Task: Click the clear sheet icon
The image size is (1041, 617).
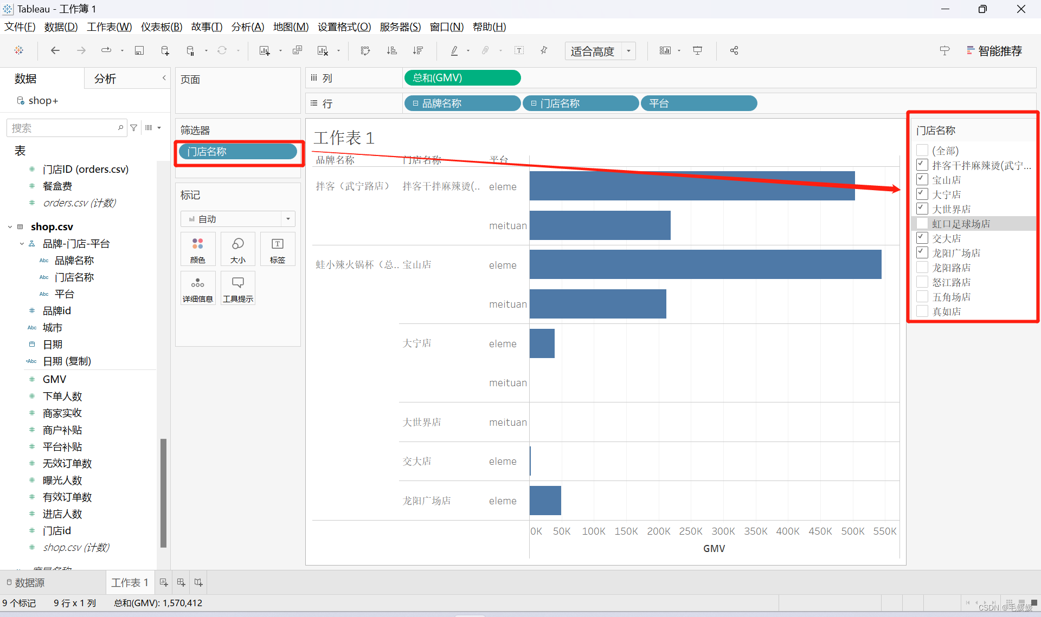Action: (323, 50)
